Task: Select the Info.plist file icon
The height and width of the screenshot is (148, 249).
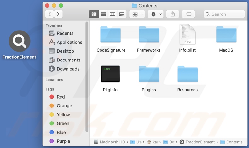Action: tap(188, 34)
